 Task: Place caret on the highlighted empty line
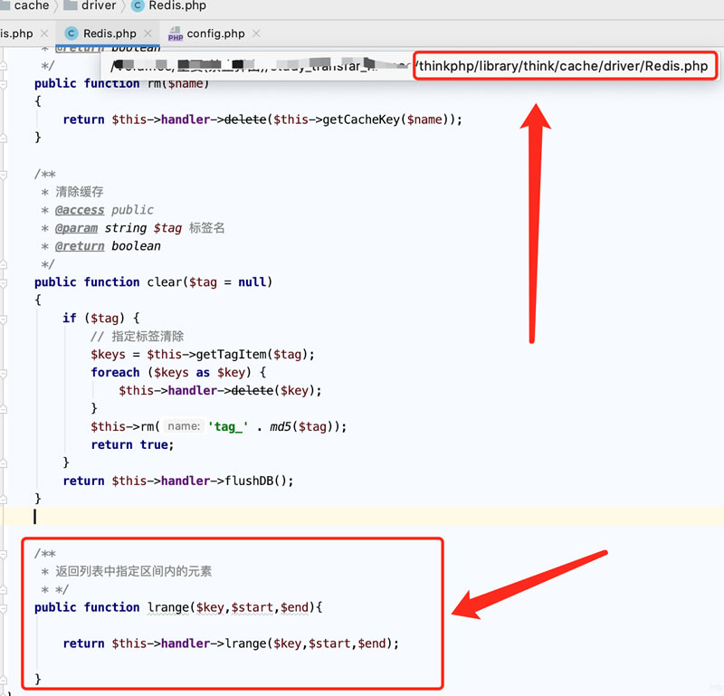[362, 516]
